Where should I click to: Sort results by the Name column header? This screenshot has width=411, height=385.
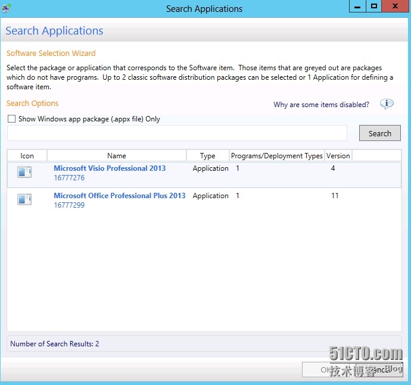117,155
